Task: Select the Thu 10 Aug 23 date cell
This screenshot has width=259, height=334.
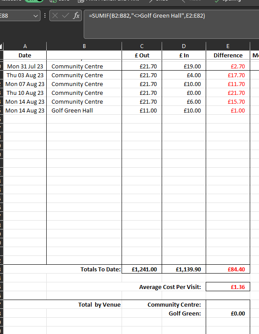Action: tap(25, 93)
